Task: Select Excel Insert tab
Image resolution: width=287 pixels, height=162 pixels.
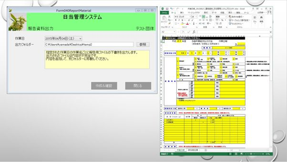Action: click(182, 13)
